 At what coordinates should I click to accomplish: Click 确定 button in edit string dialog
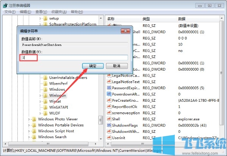coord(93,66)
